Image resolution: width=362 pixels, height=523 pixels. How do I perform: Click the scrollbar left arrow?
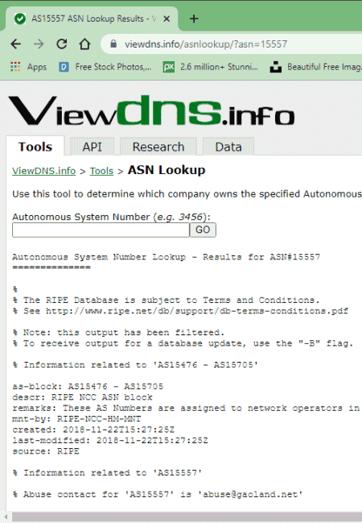(x=6, y=517)
